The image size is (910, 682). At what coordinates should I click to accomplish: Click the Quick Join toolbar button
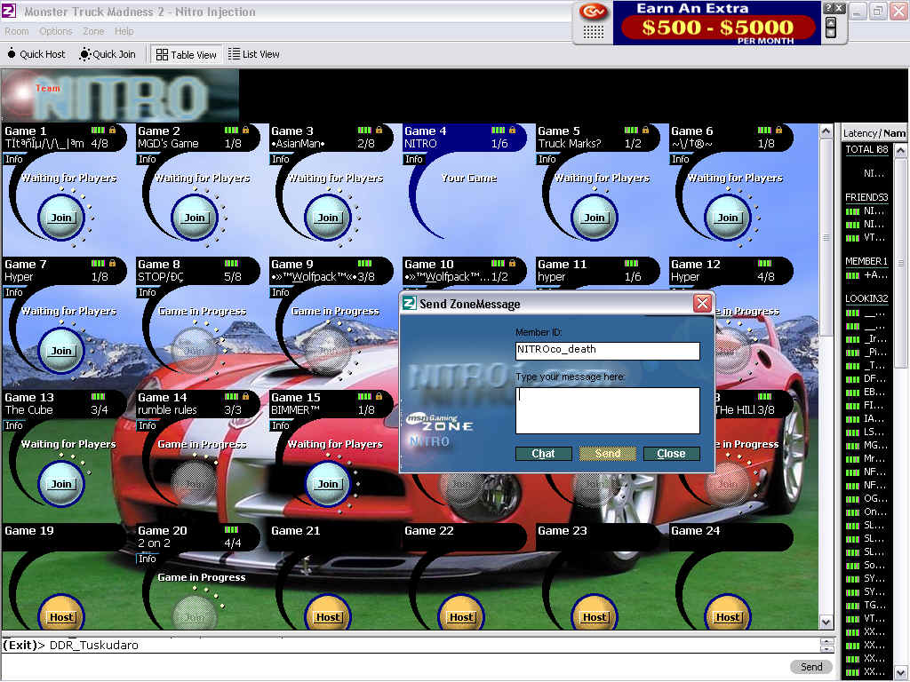pyautogui.click(x=108, y=54)
